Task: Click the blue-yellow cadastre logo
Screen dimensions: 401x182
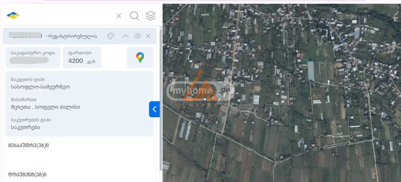Action: [13, 16]
